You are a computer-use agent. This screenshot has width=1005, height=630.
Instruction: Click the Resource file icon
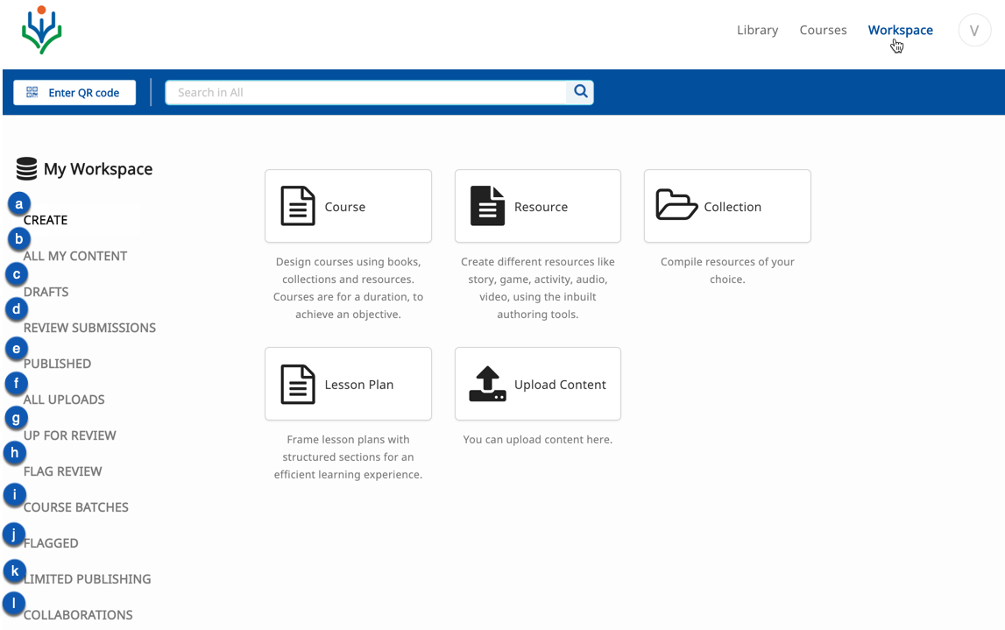coord(487,206)
